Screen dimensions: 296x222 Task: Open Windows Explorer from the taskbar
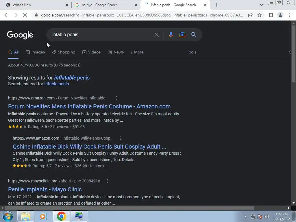click(x=26, y=216)
